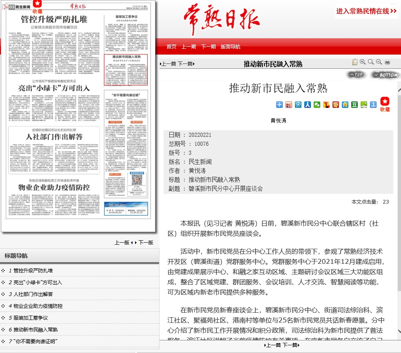Click the article scrollbar down arrow

pos(399,331)
